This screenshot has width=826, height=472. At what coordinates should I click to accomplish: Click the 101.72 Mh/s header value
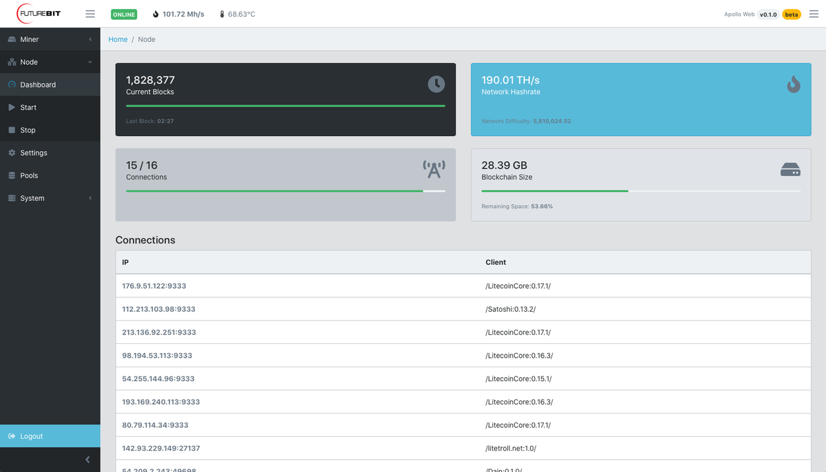tap(183, 14)
